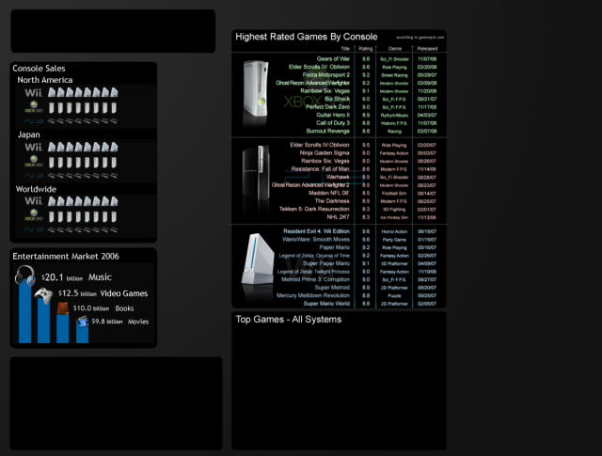The image size is (602, 456).
Task: Click the "Burnout Revenge" game title
Action: (x=328, y=131)
